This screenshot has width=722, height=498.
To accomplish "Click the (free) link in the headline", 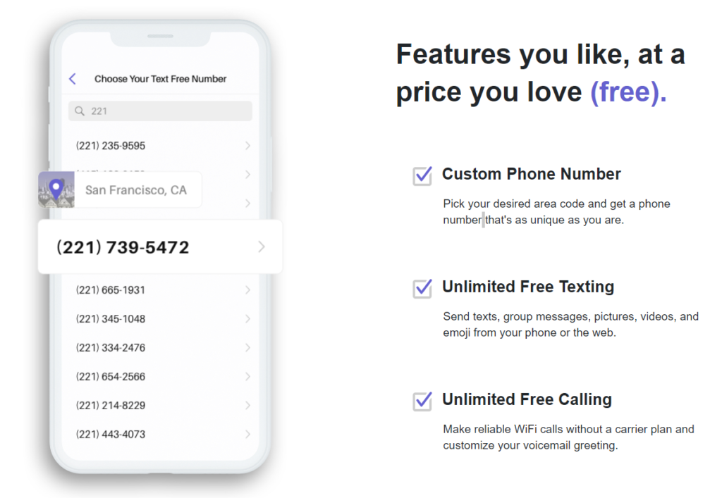I will 627,91.
